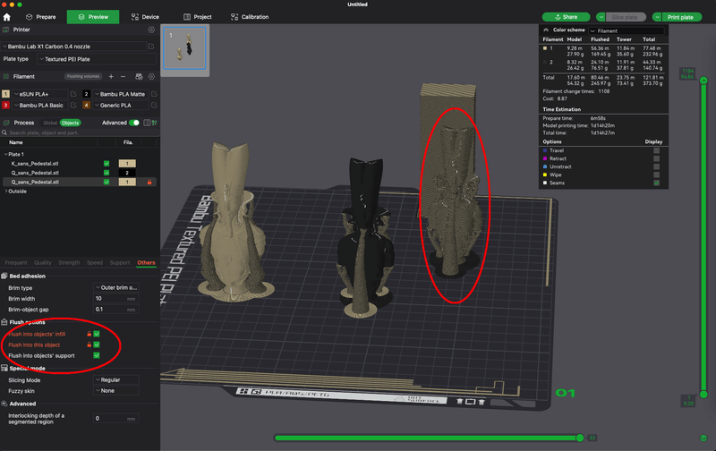Remove a filament slot with minus icon
Screen dimensions: 716x451
coord(123,77)
